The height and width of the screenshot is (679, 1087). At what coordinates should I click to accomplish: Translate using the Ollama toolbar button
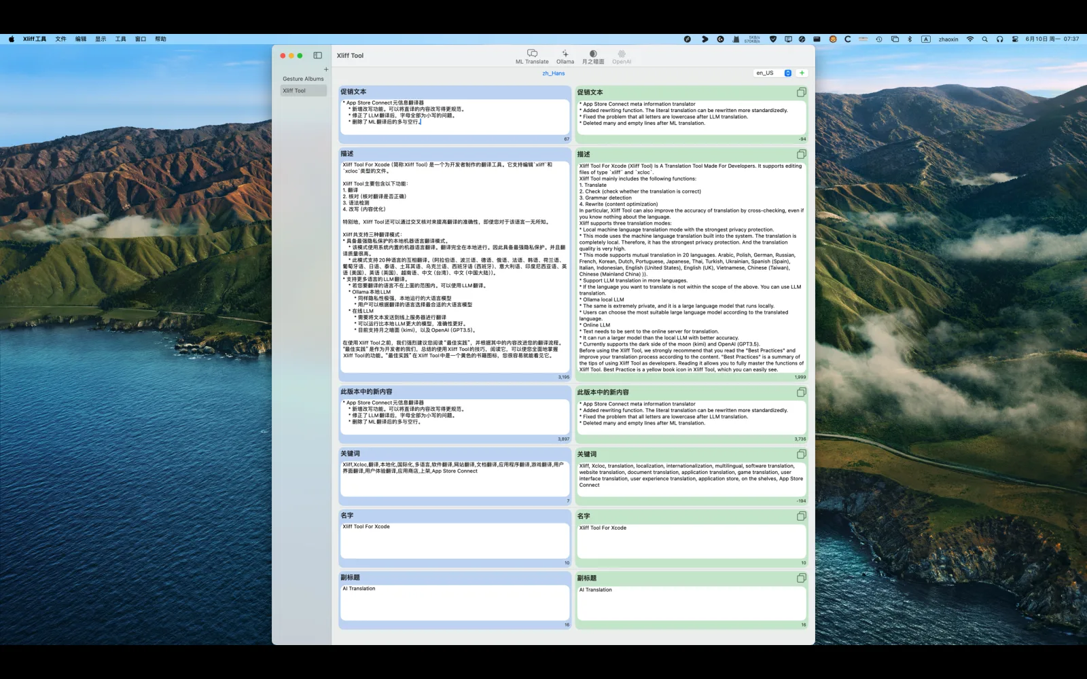[565, 57]
